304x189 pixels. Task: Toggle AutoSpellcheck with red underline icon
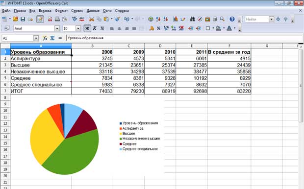[x=82, y=19]
